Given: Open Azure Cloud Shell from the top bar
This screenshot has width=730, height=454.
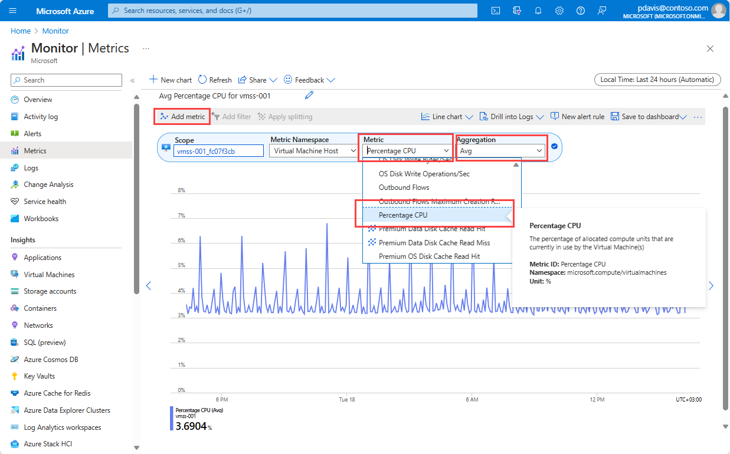Looking at the screenshot, I should point(495,10).
